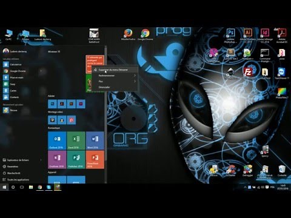Screen dimensions: 291x218
Task: Open the Outlook 2016 tile
Action: pyautogui.click(x=57, y=140)
